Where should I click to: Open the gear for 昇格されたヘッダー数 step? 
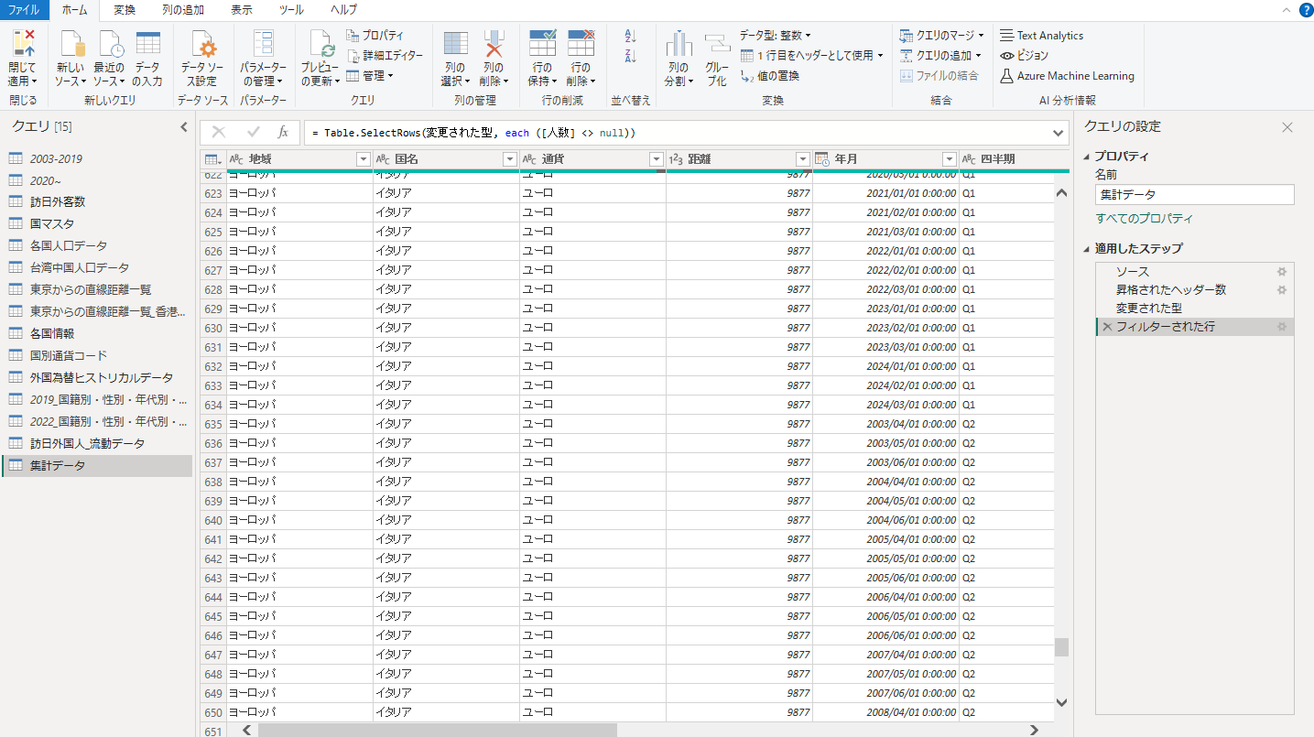pos(1282,290)
